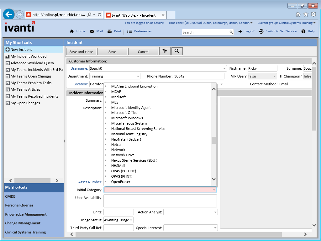This screenshot has width=321, height=241.
Task: Click the address bar search magnifier icon
Action: coord(89,15)
